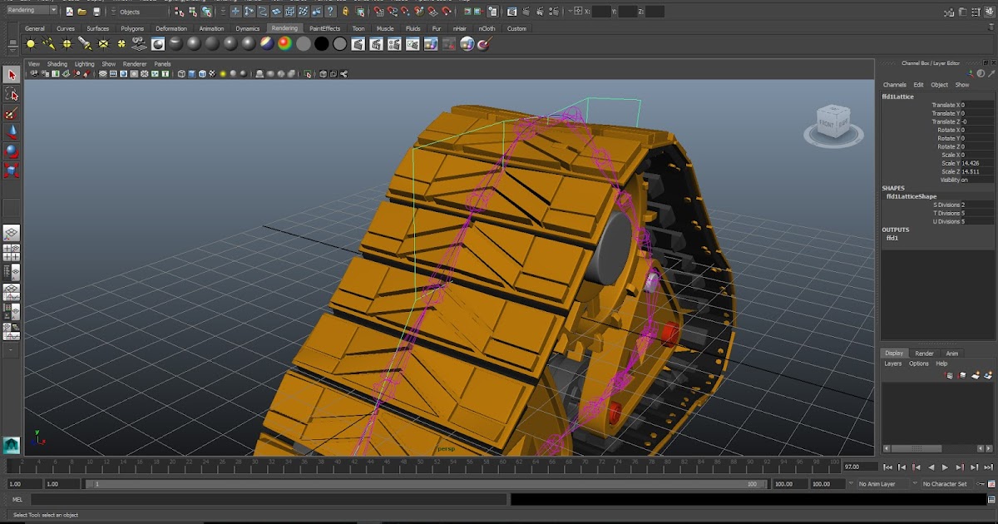998x524 pixels.
Task: Activate the Select Tool arrow in the toolbox
Action: pos(11,75)
